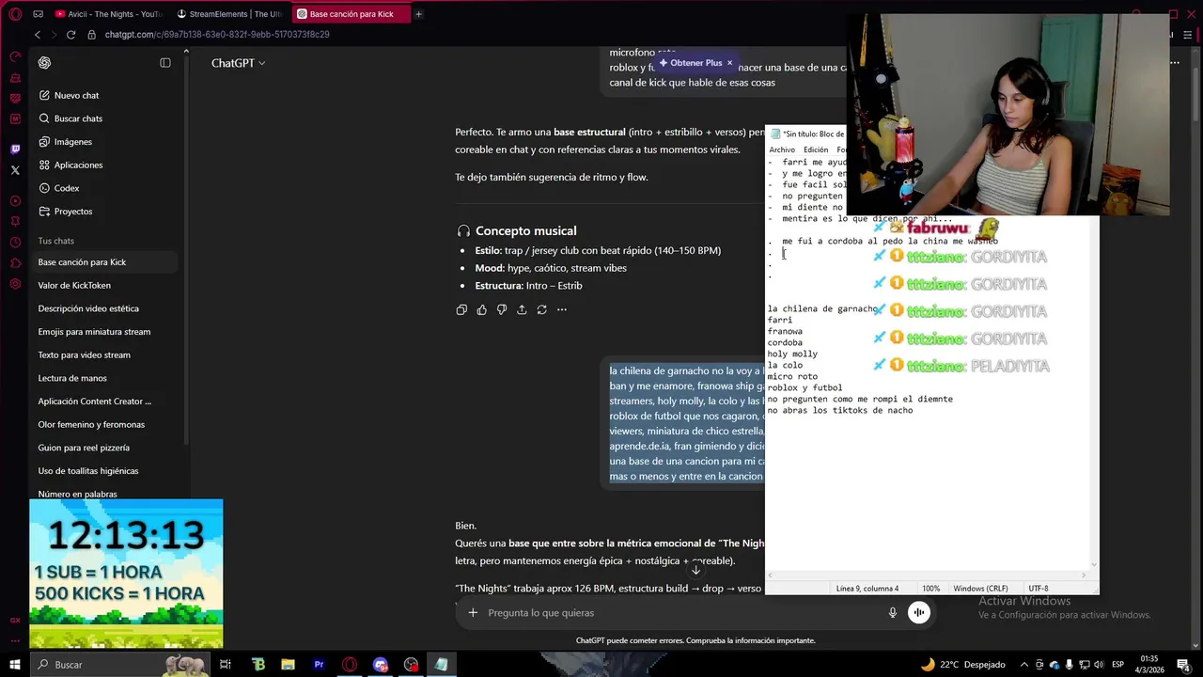The width and height of the screenshot is (1203, 677).
Task: Click the ChatGPT logo in sidebar
Action: coord(44,63)
